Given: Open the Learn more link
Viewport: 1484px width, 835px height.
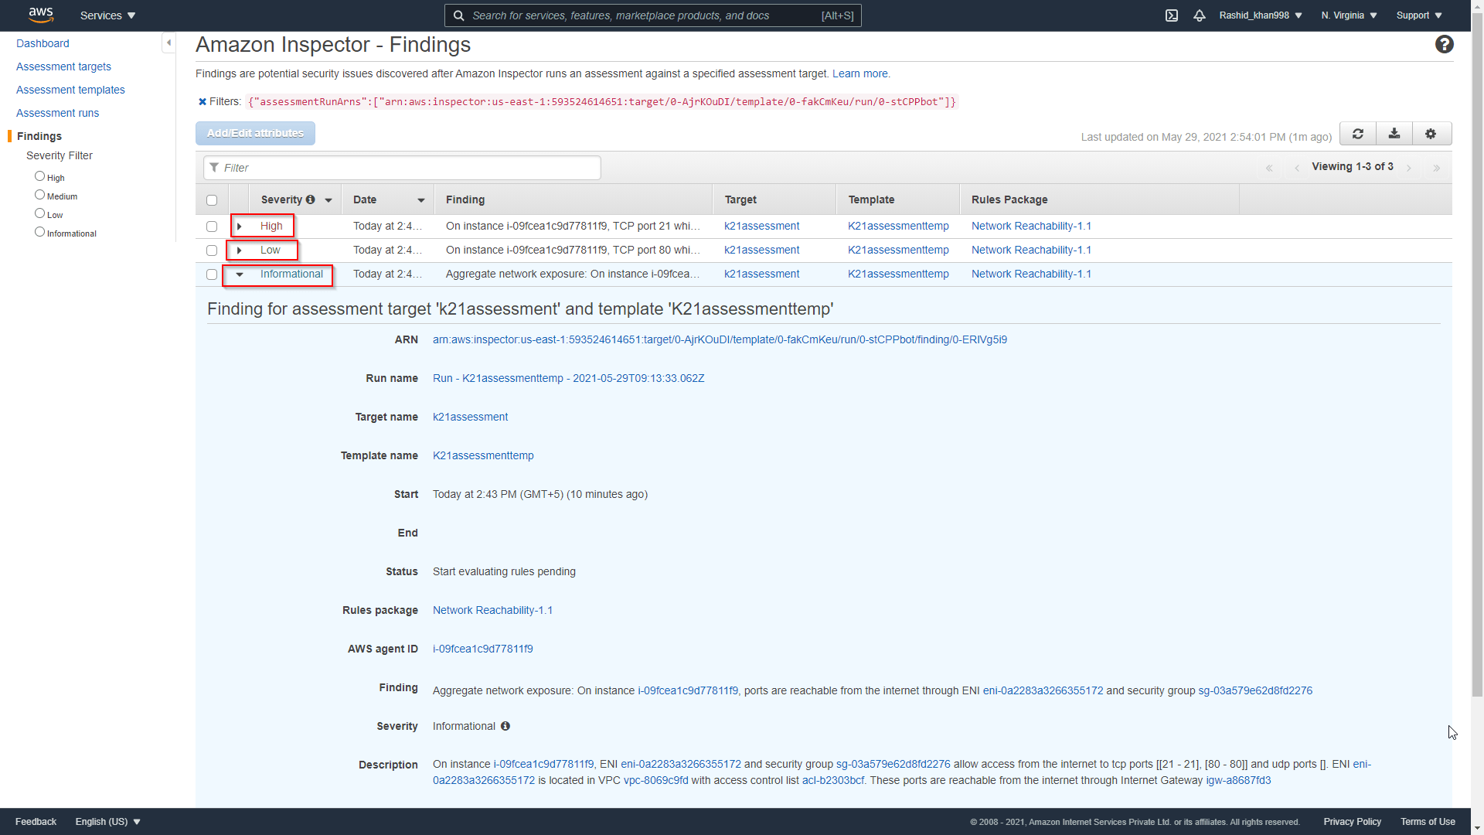Looking at the screenshot, I should 859,73.
